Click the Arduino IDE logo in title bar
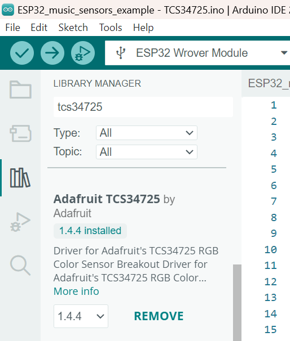 tap(8, 10)
